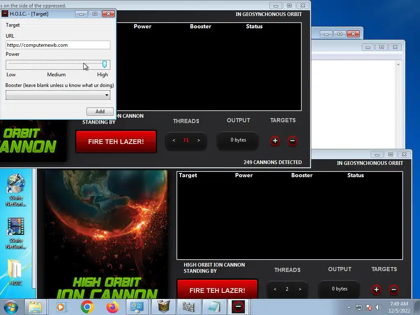Remove target with minus icon, upper window
Image resolution: width=420 pixels, height=315 pixels.
point(292,141)
